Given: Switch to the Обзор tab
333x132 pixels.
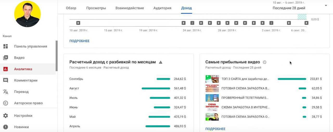Looking at the screenshot, I should (x=71, y=8).
